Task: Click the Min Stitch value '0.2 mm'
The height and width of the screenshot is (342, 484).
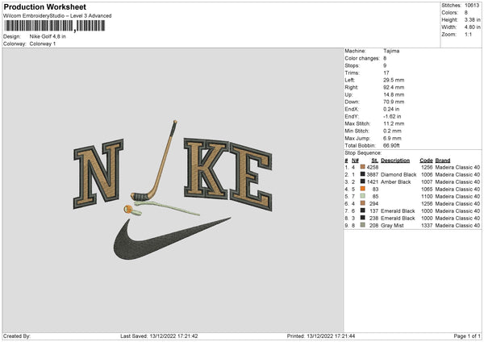Action: (x=392, y=131)
